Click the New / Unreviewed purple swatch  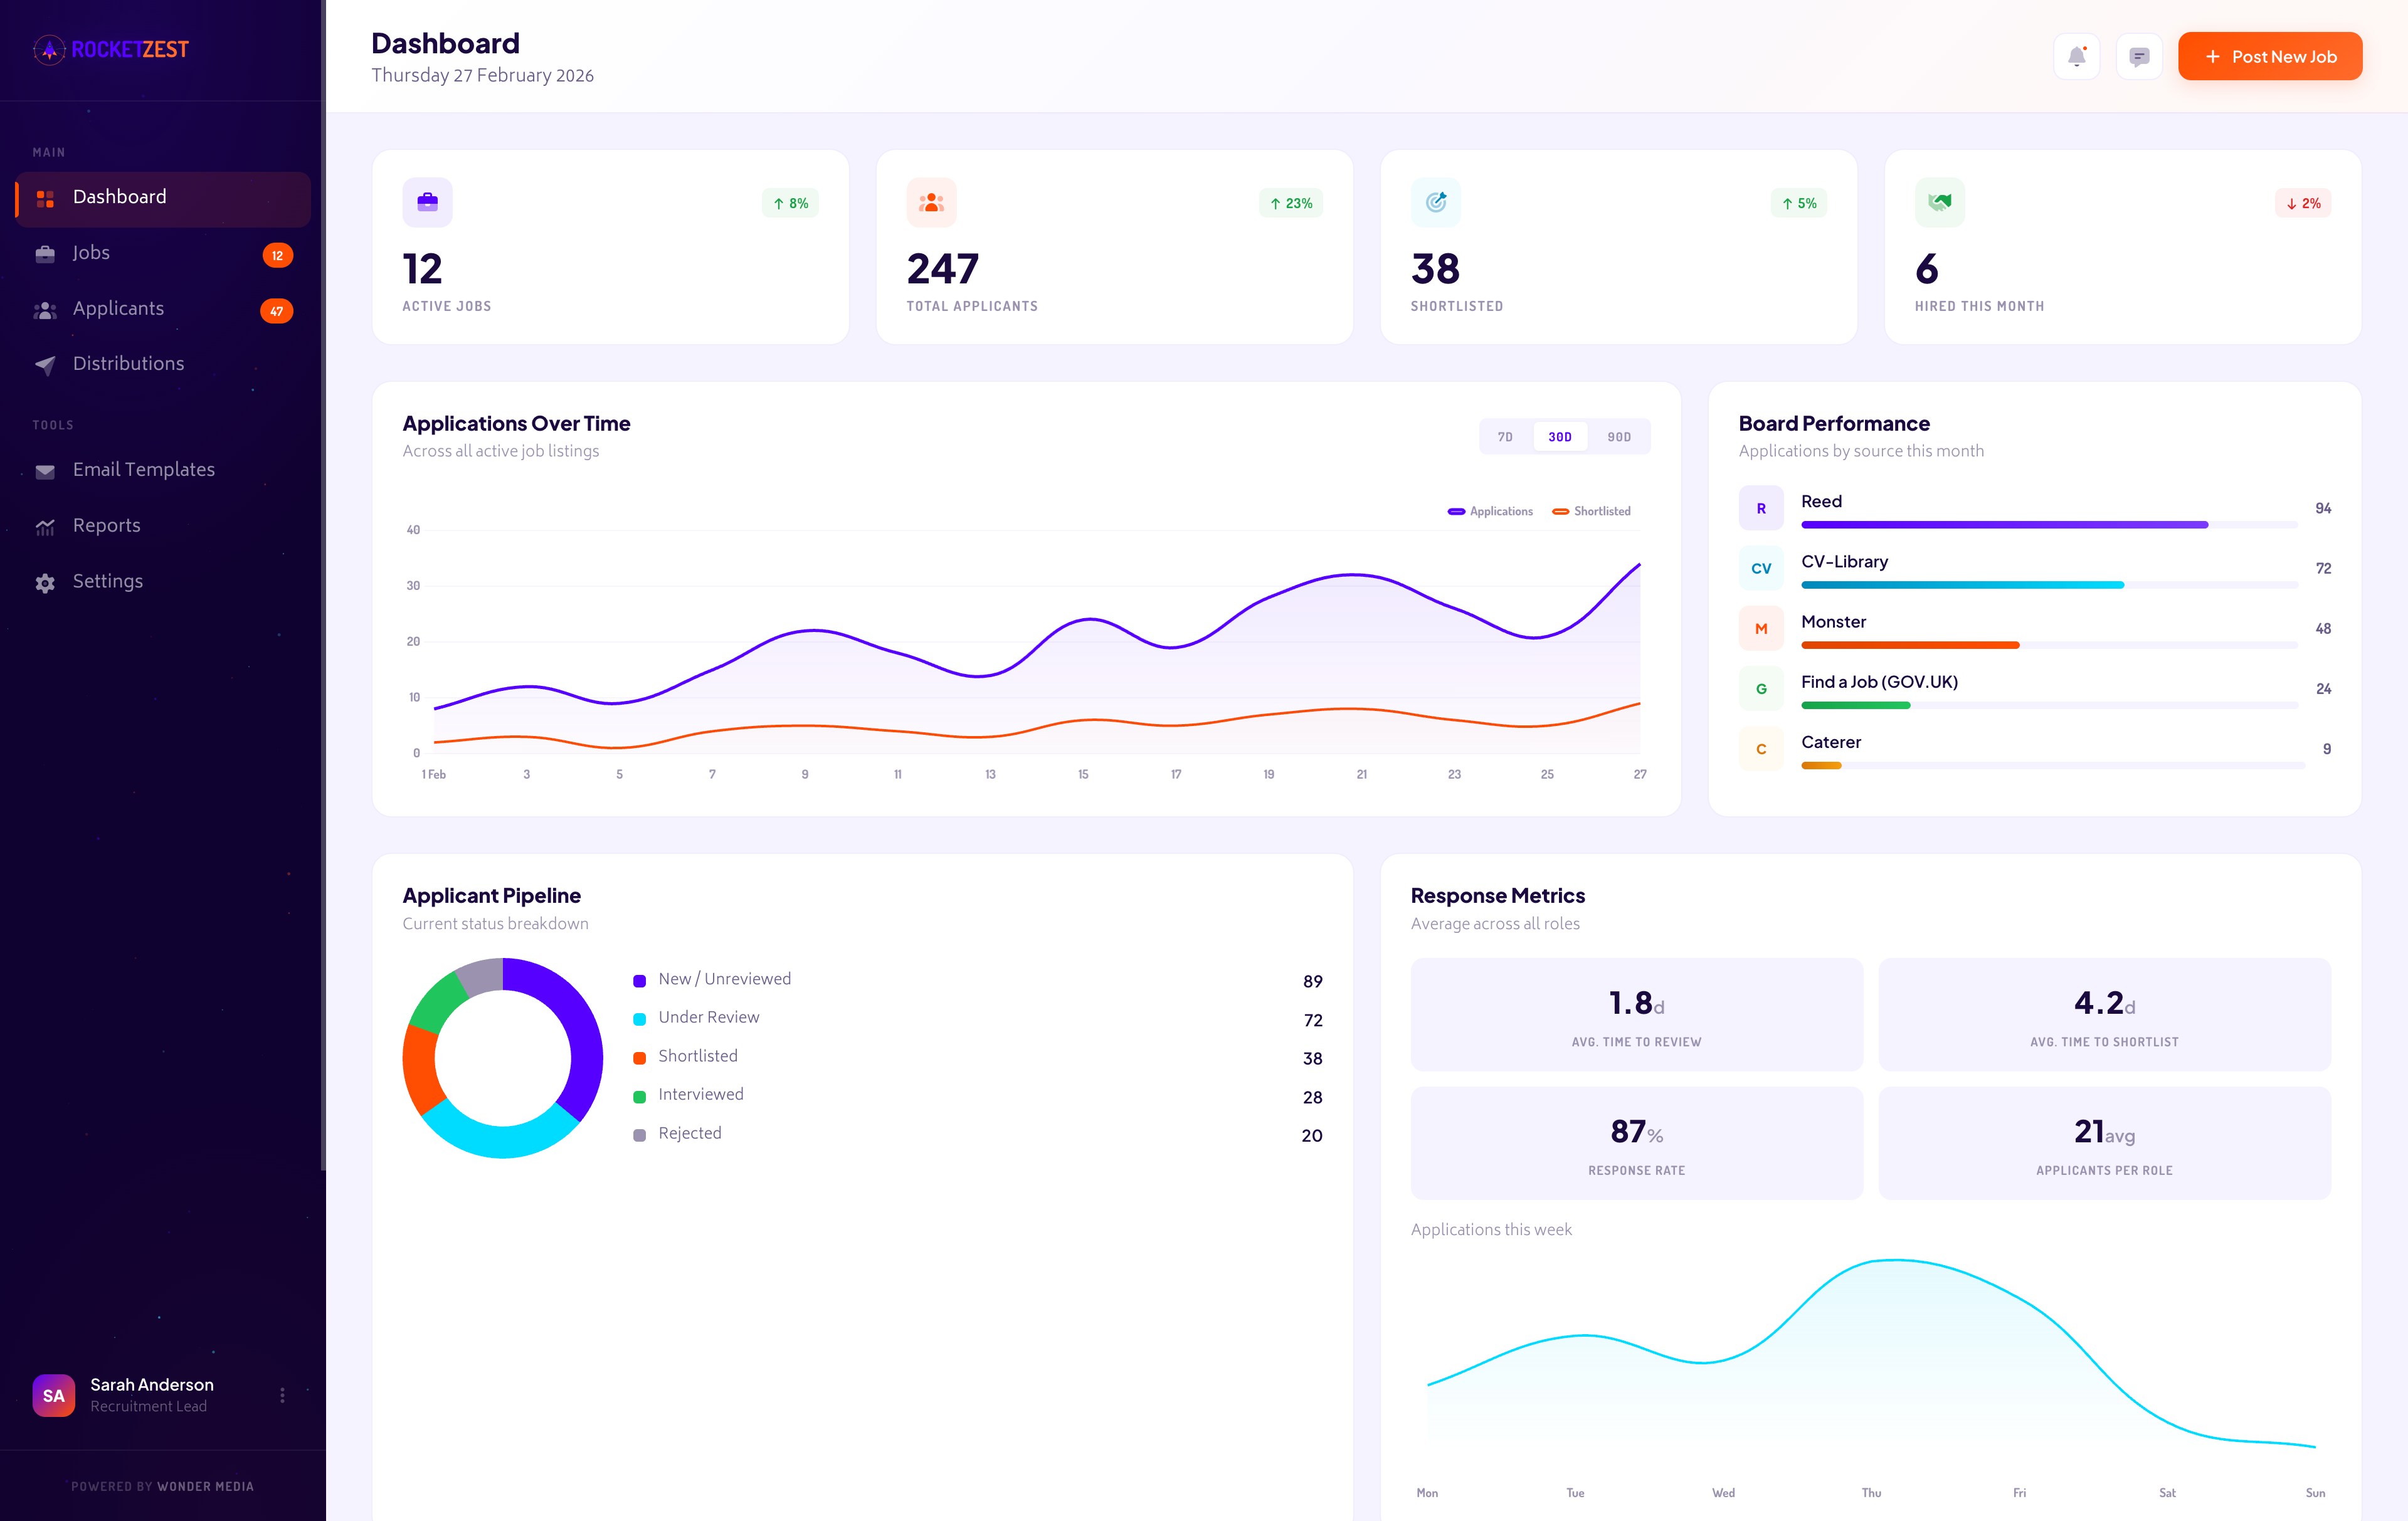(x=639, y=981)
